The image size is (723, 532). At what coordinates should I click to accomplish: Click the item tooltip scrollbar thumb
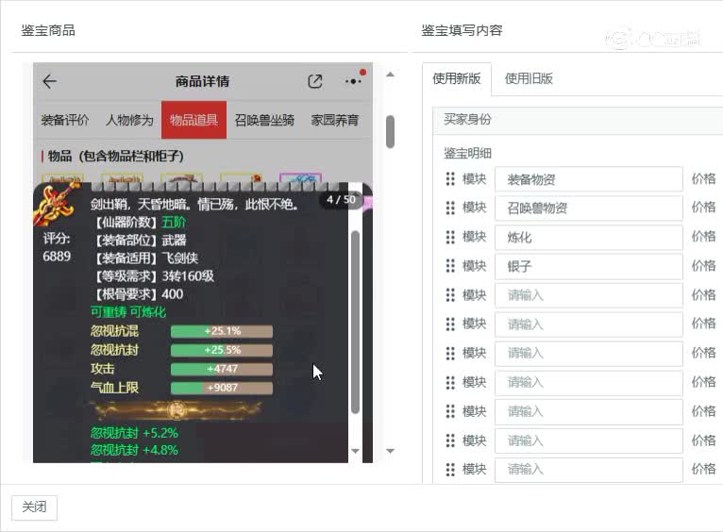click(355, 322)
